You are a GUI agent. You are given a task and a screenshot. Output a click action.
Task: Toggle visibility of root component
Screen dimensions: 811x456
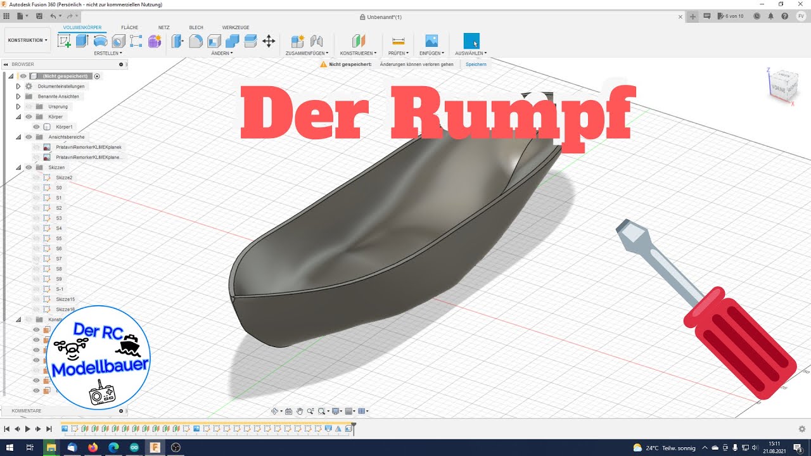coord(23,76)
